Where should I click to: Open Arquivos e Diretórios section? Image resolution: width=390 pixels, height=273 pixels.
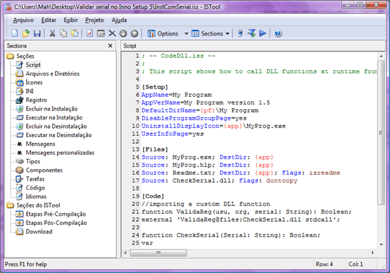point(53,73)
